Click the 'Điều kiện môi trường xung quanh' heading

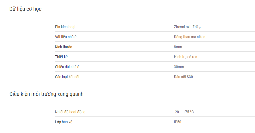46,94
